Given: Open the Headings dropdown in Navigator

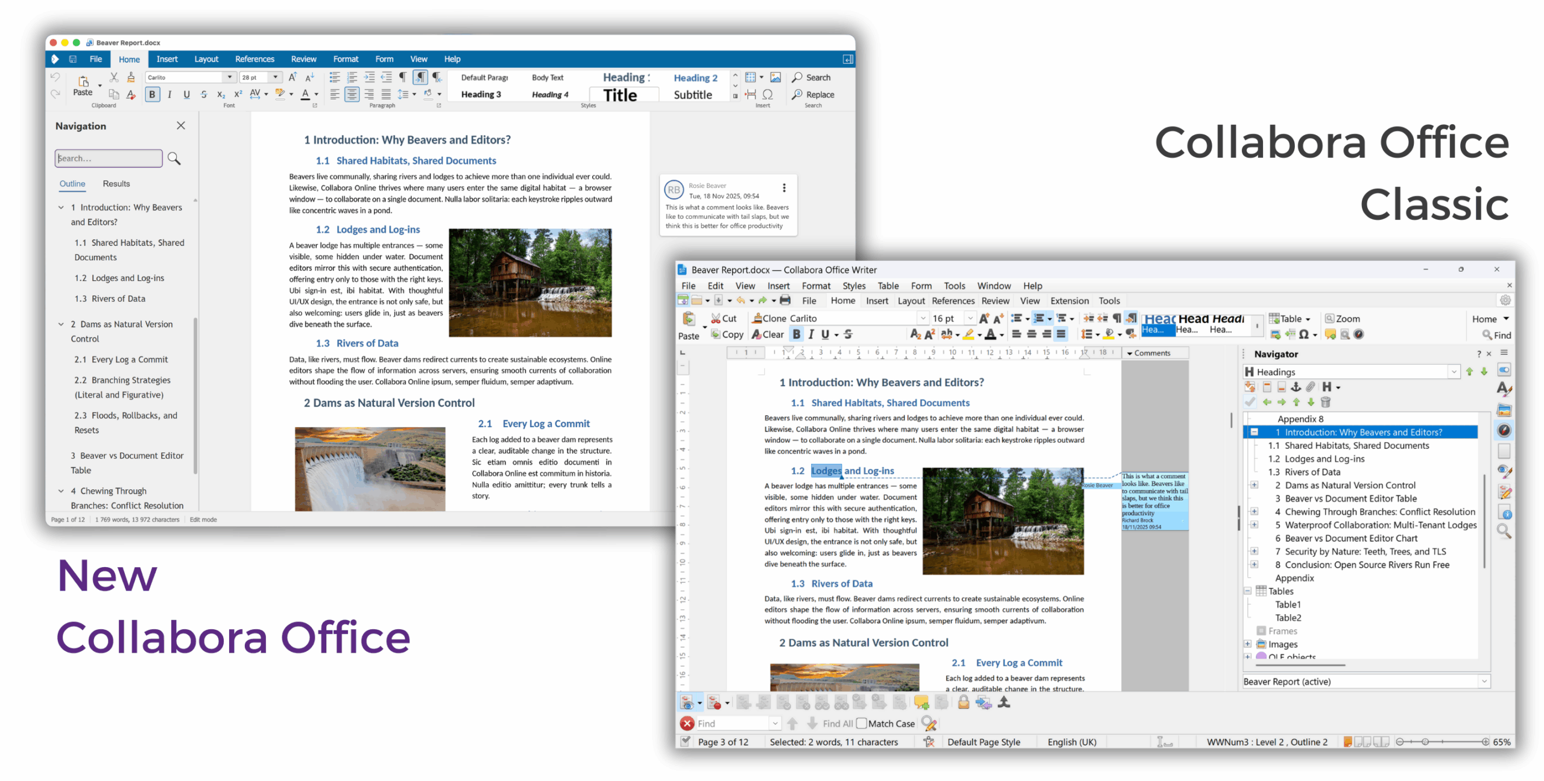Looking at the screenshot, I should pos(1453,372).
